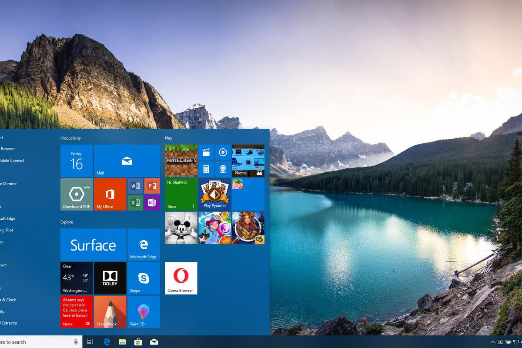Select Snipping Tool in the app list
The image size is (522, 348).
point(7,230)
